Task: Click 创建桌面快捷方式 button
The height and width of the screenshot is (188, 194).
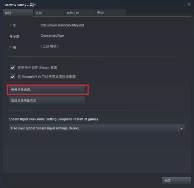Action: 47,100
